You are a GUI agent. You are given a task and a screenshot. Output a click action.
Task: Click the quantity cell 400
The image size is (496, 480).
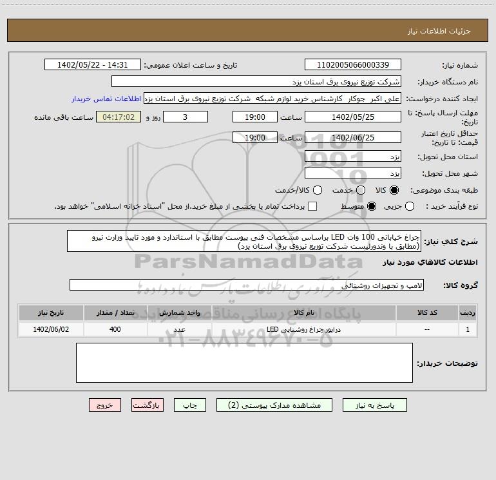[115, 329]
